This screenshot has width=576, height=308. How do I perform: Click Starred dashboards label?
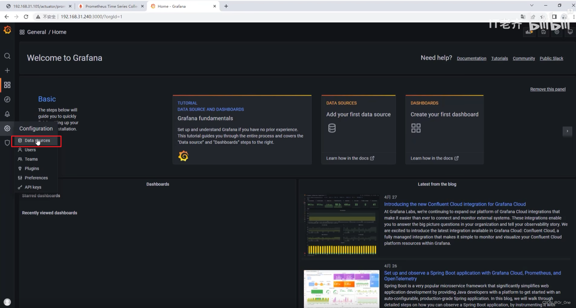[x=41, y=196]
